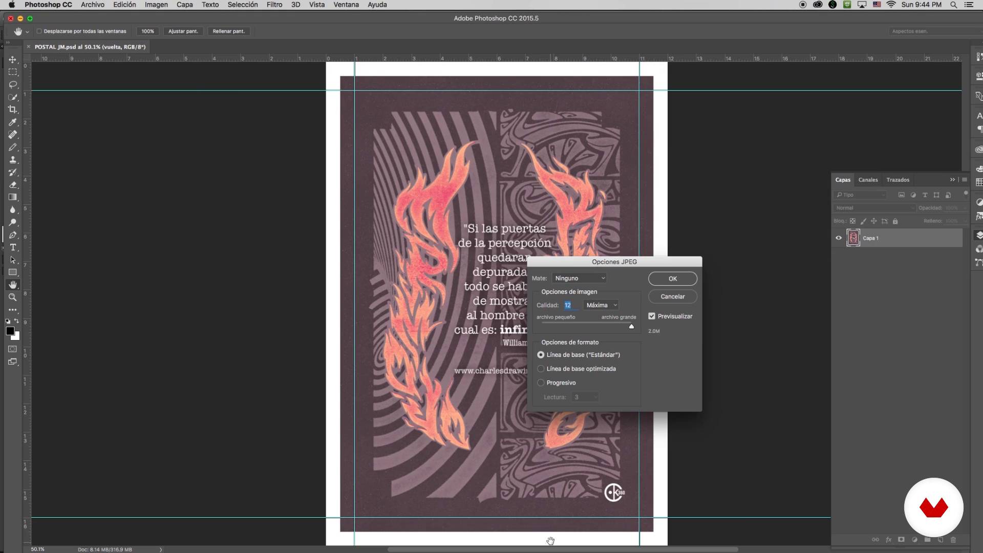Select the Dodge tool
Viewport: 983px width, 553px height.
[13, 222]
